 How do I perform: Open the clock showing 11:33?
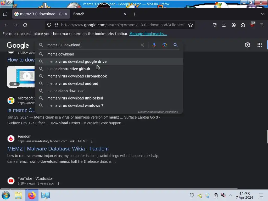click(x=244, y=195)
